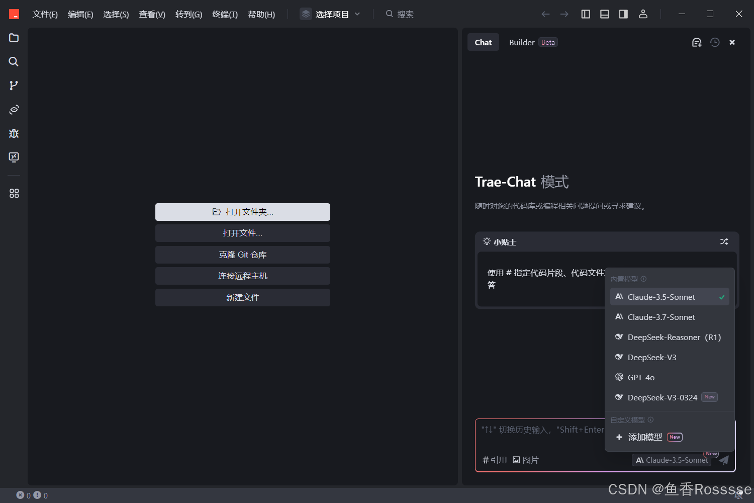Open the 终端(T) menu
The height and width of the screenshot is (503, 754).
(x=225, y=14)
